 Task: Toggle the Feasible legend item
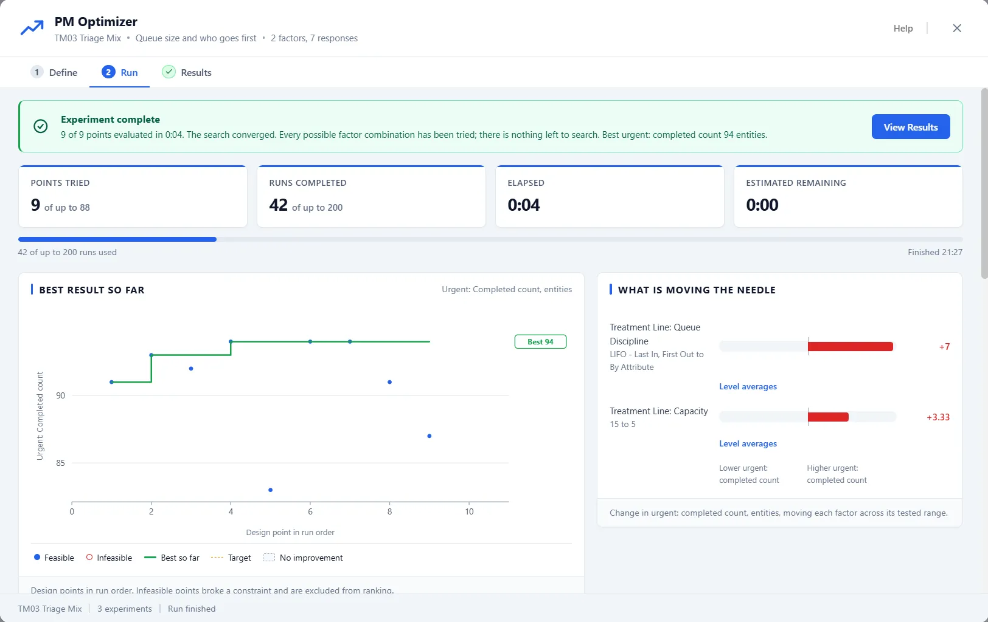click(54, 558)
